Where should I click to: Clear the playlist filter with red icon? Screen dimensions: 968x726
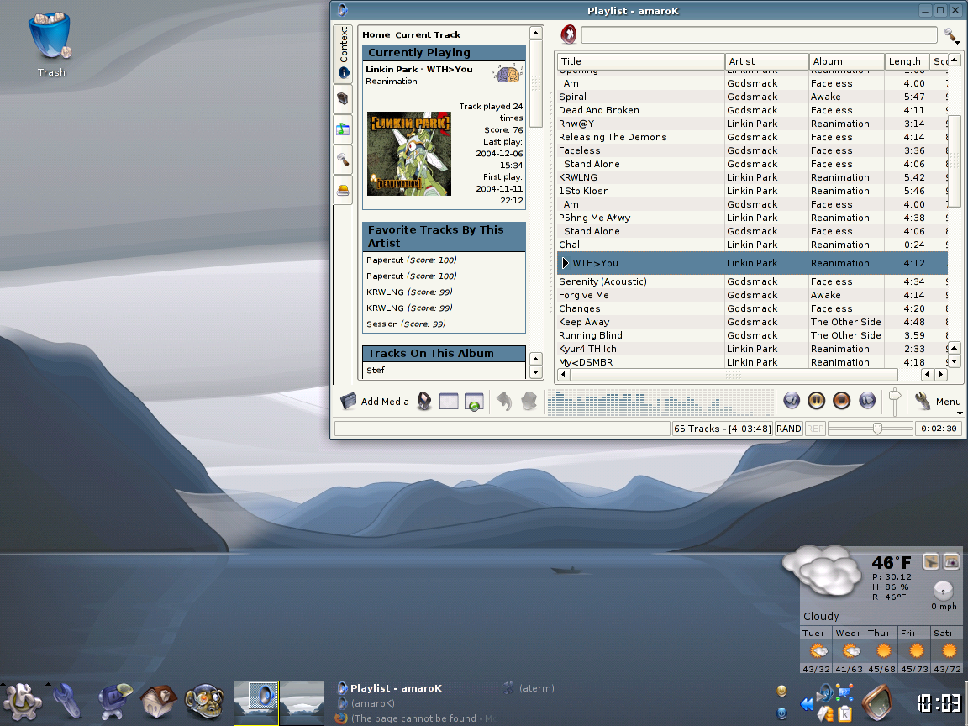(x=569, y=34)
